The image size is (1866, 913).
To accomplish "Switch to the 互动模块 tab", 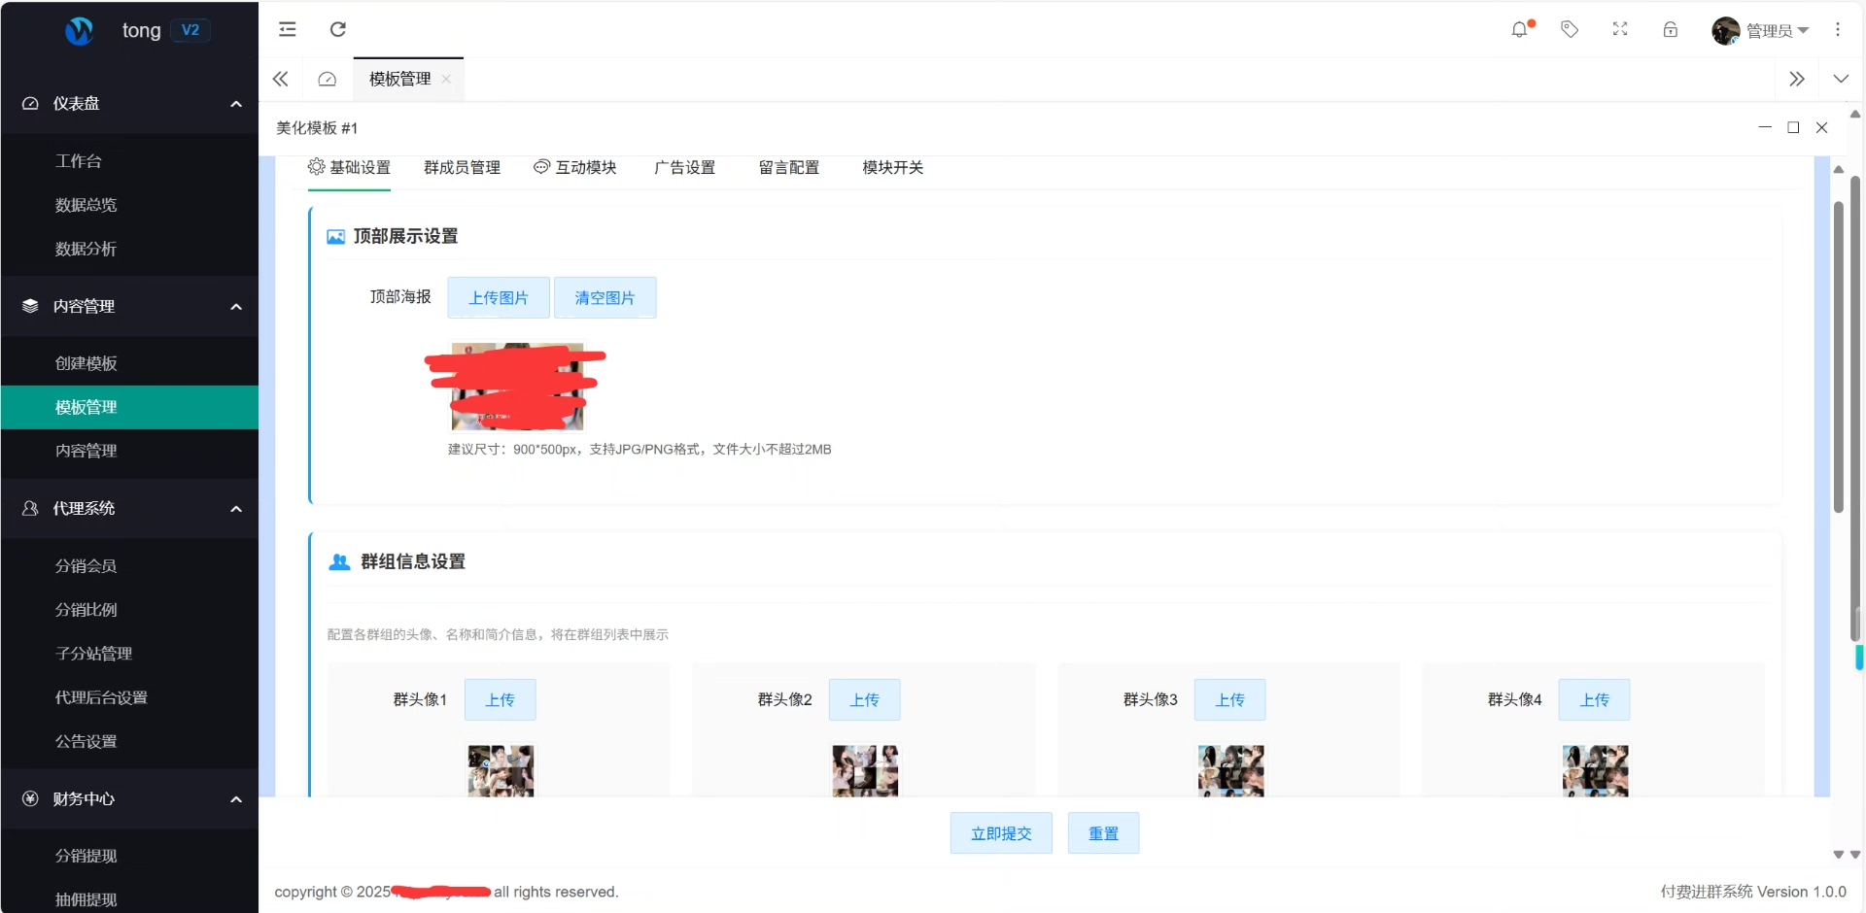I will (575, 167).
